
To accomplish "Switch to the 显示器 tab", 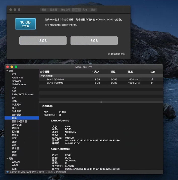I will [x=53, y=10].
